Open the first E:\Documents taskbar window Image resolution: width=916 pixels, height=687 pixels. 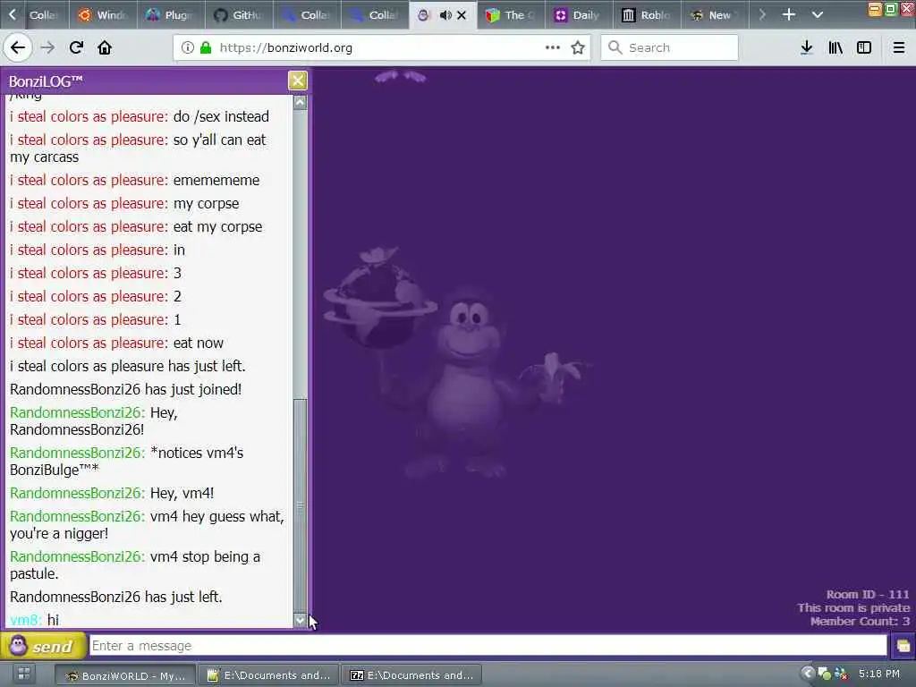pyautogui.click(x=268, y=674)
